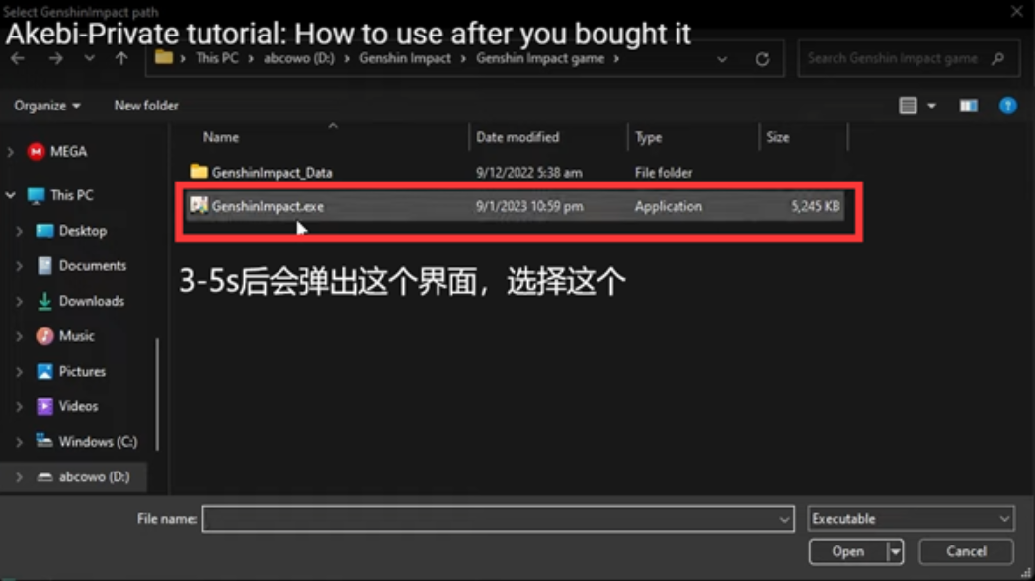1035x581 pixels.
Task: Select abcowo (D:) in the address breadcrumb
Action: click(299, 58)
